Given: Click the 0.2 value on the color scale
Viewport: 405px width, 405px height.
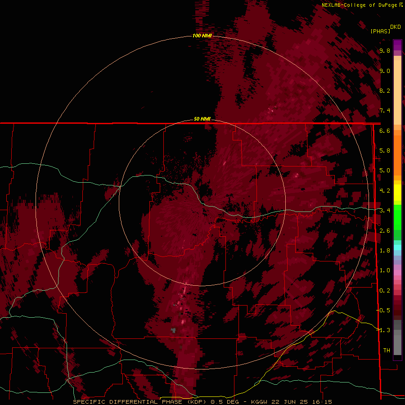Looking at the screenshot, I should pyautogui.click(x=385, y=290).
